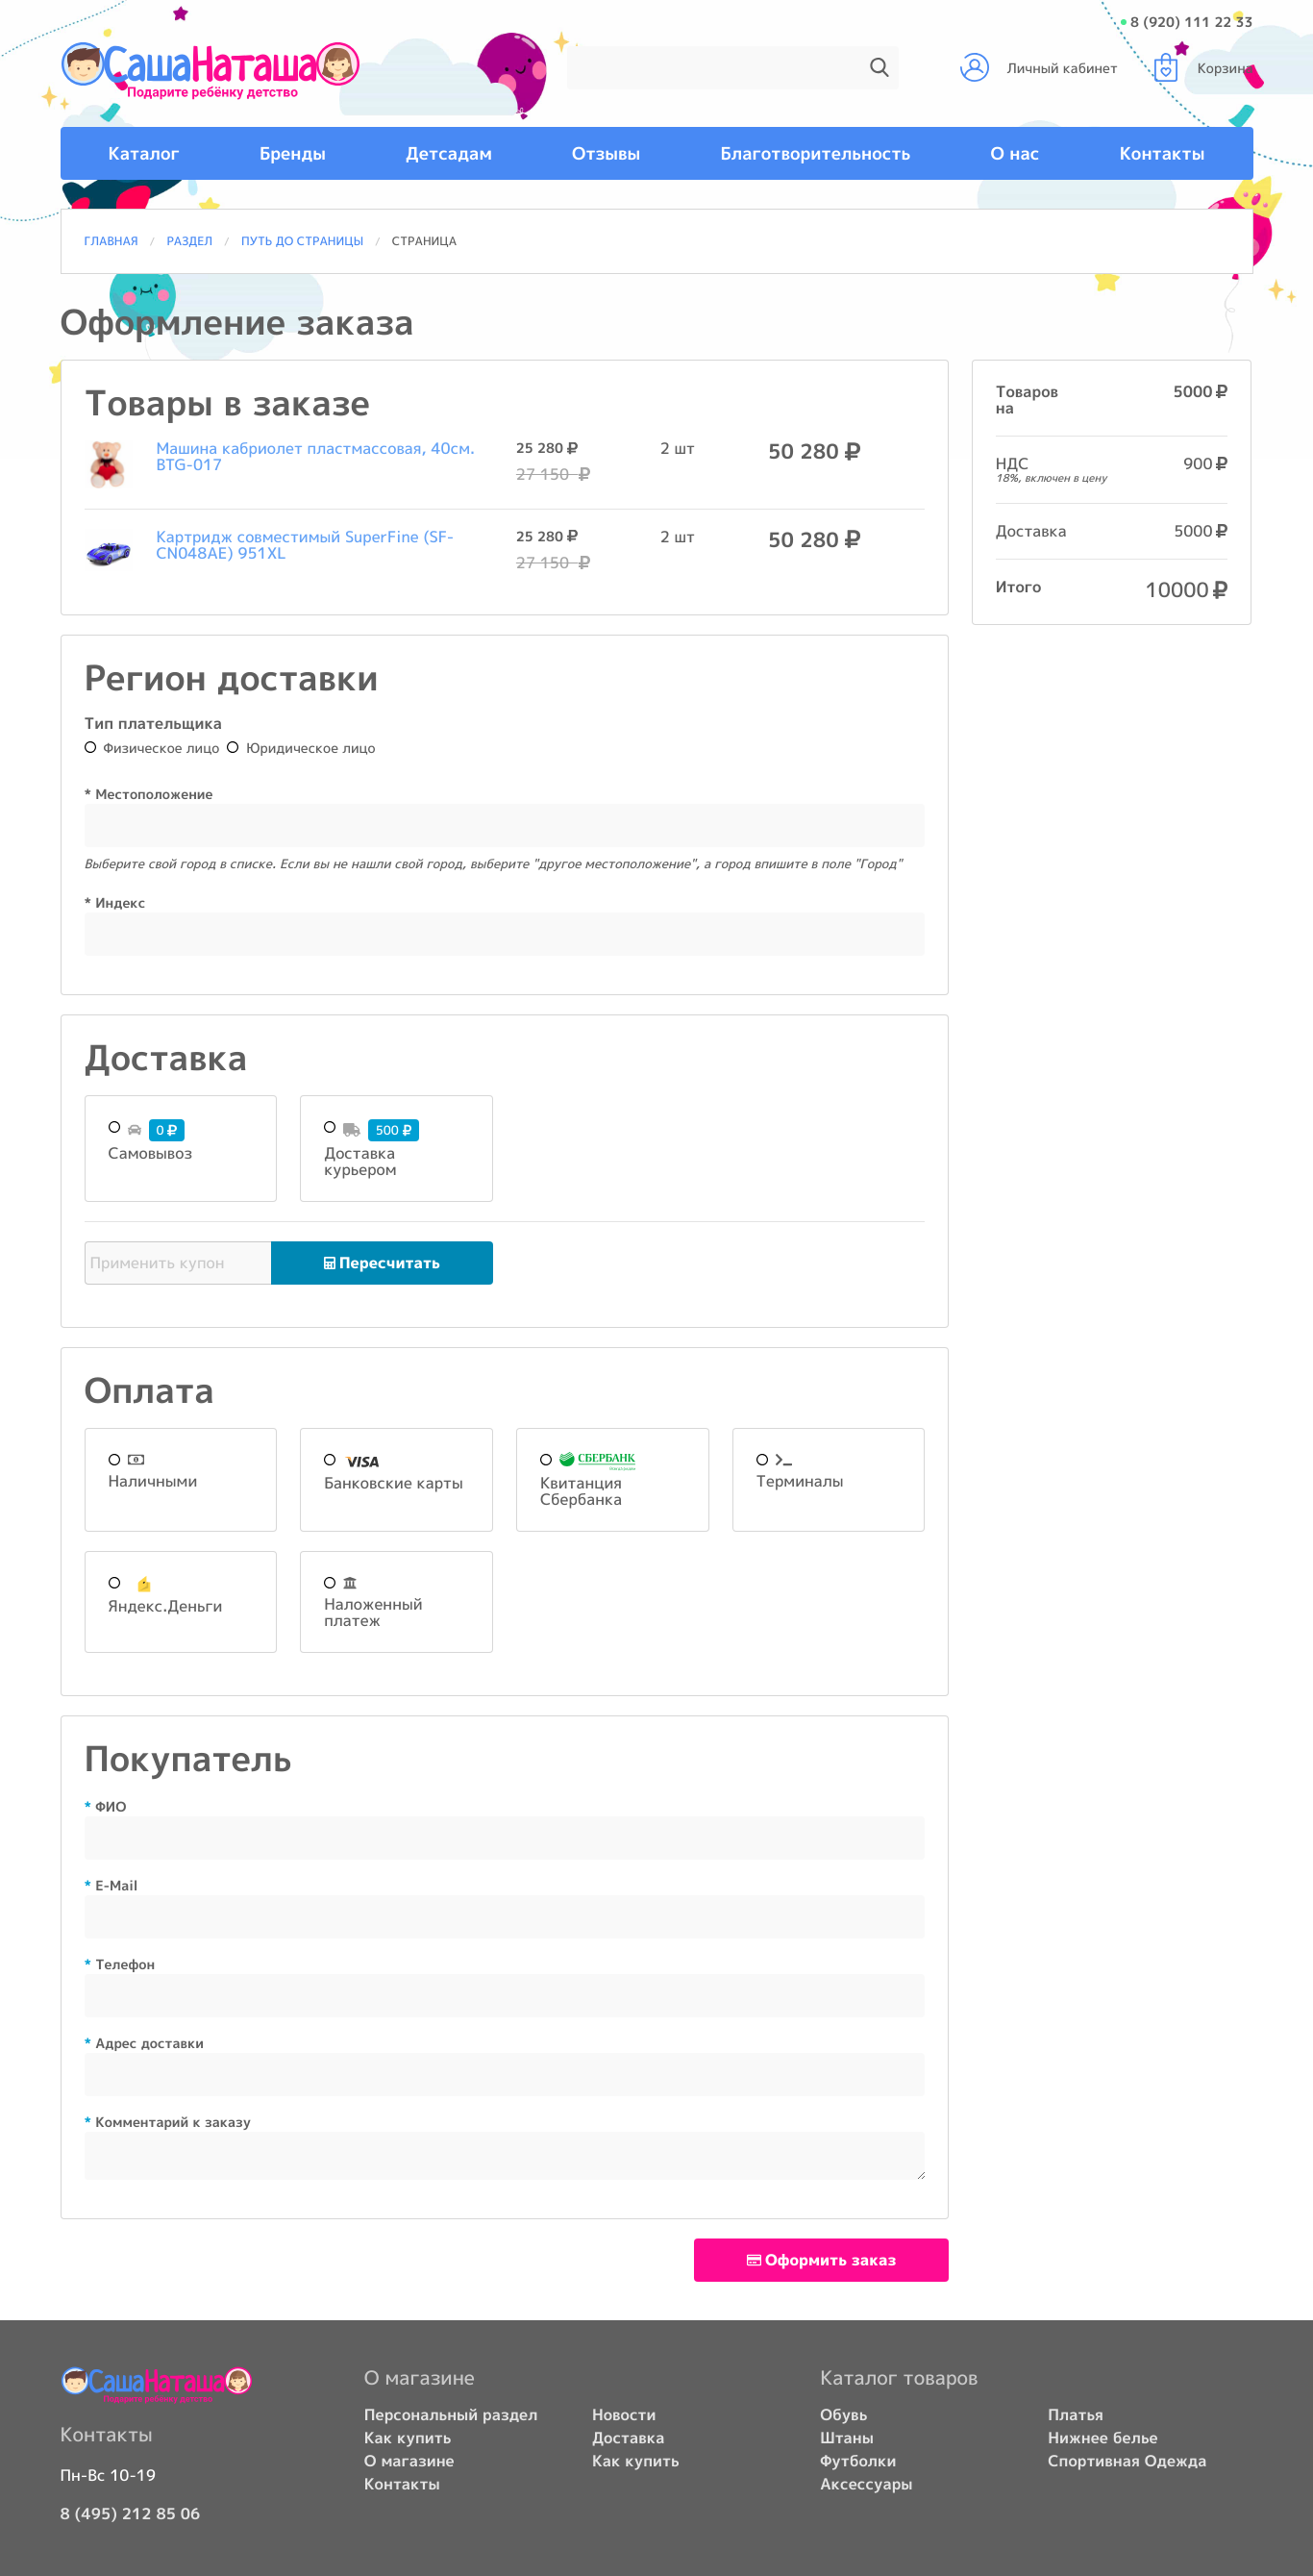1313x2576 pixels.
Task: Choose Доставка курьером radio option
Action: pyautogui.click(x=330, y=1127)
